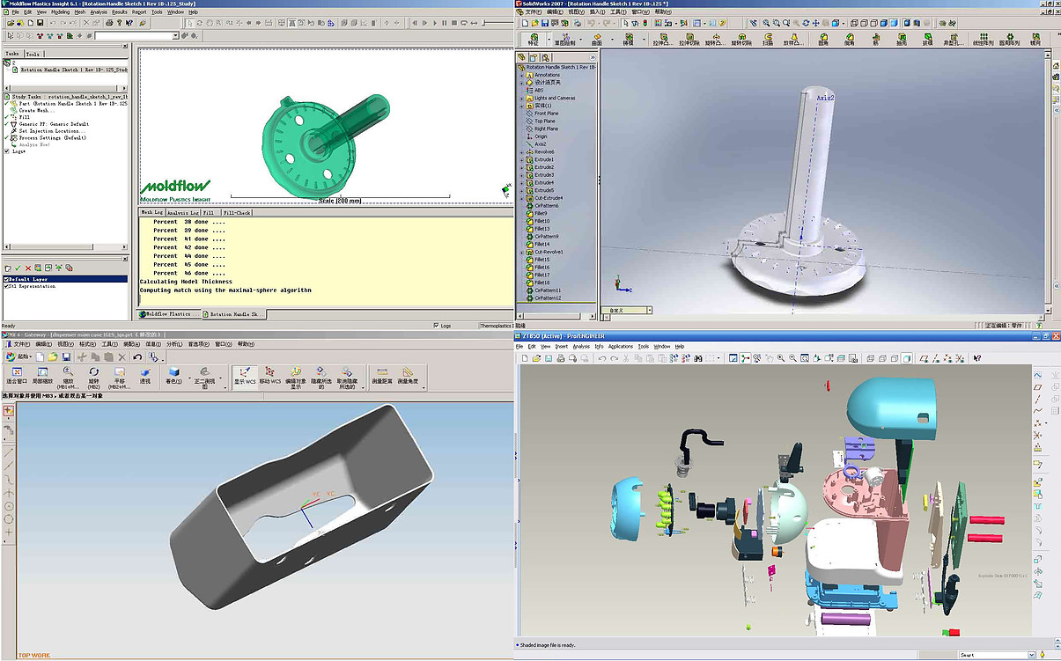Open the Modeling menu in Moldflow

click(60, 12)
